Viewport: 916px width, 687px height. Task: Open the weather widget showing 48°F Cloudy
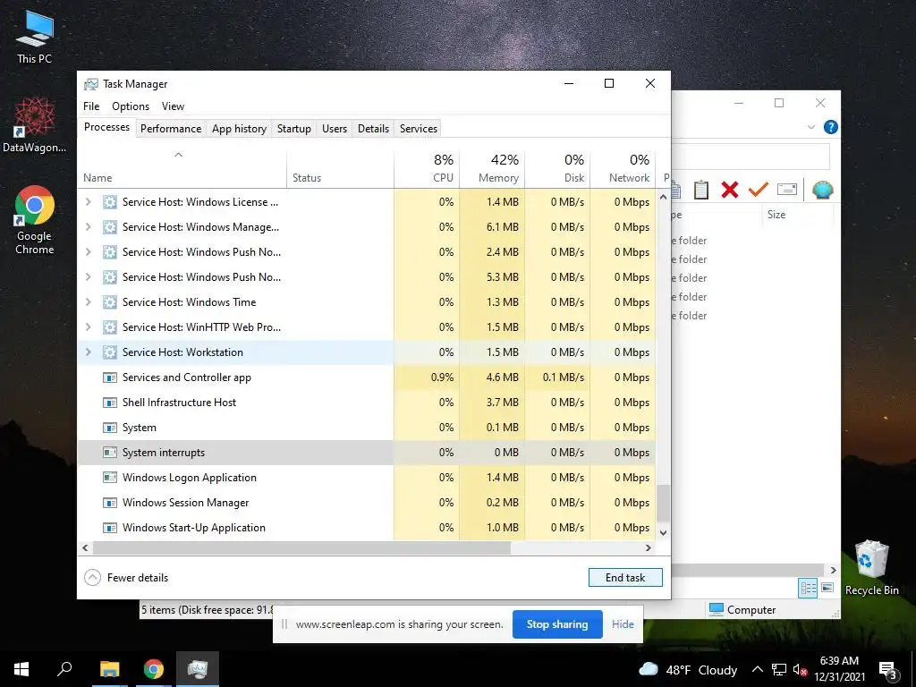click(x=688, y=669)
